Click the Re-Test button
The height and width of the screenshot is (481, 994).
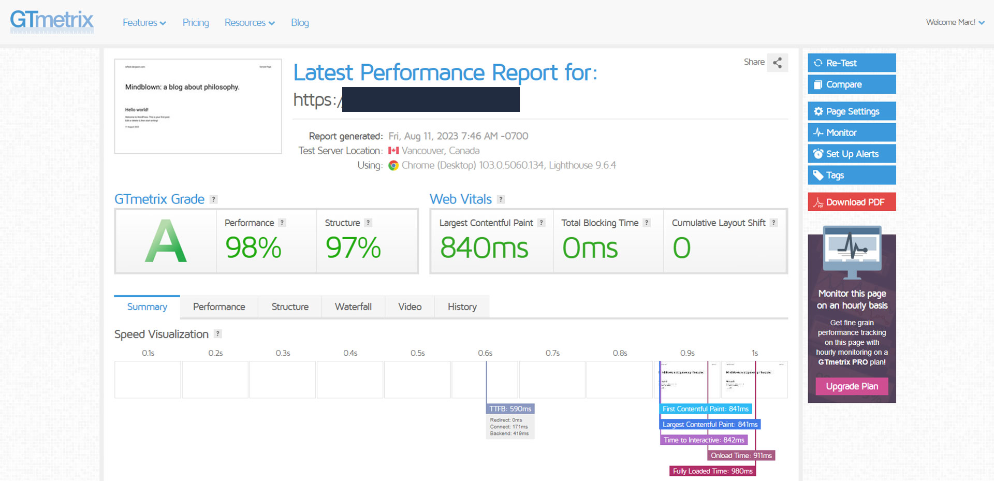tap(852, 63)
